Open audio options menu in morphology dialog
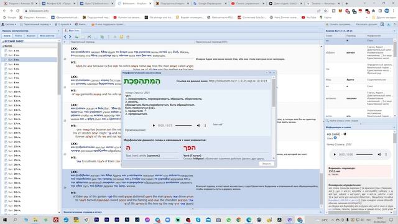Image resolution: width=398 pixels, height=224 pixels. [205, 126]
